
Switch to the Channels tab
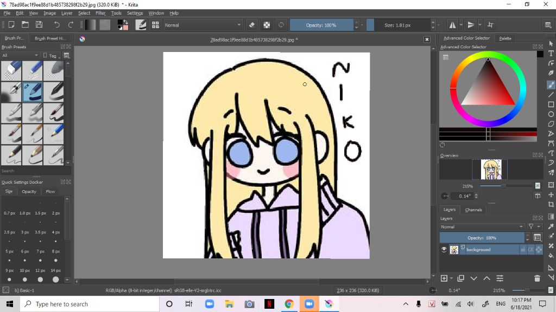coord(473,210)
